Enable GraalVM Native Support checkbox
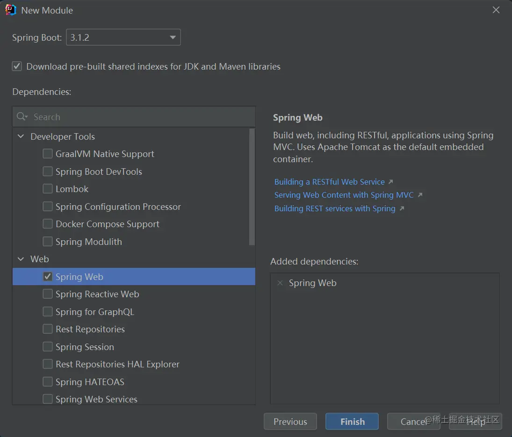Viewport: 512px width, 437px height. pos(48,154)
